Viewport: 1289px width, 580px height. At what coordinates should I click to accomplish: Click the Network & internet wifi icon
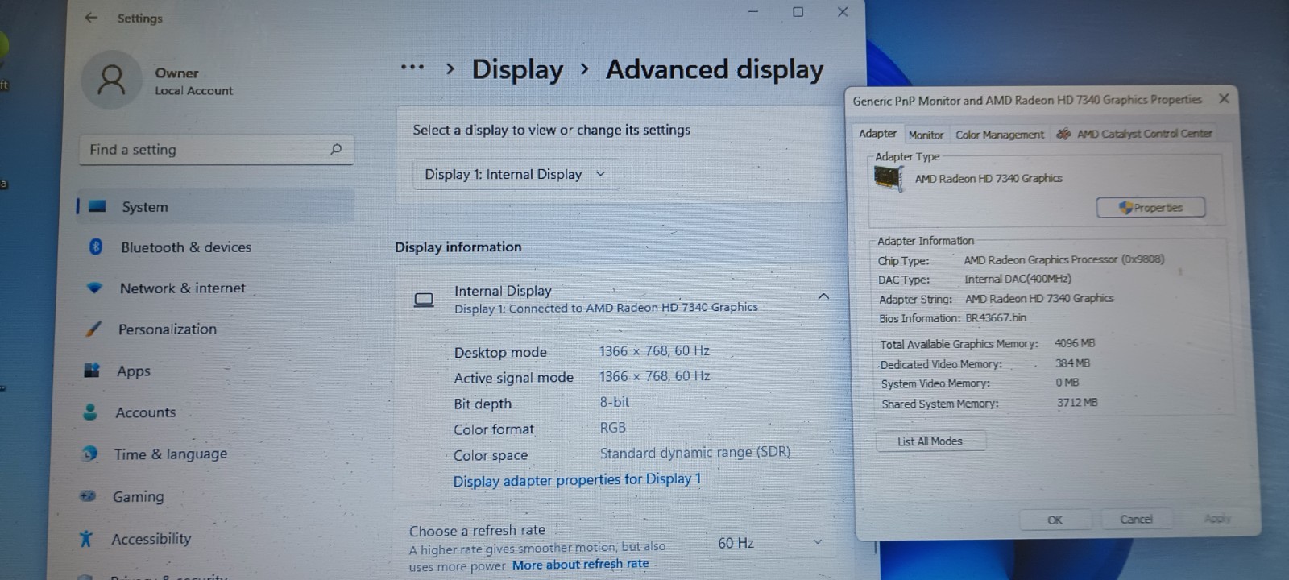95,288
